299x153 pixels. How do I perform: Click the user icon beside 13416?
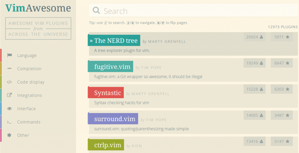tap(261, 142)
